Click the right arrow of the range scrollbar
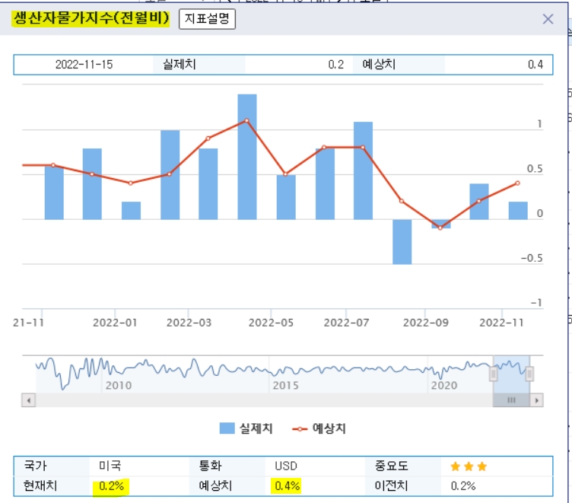The width and height of the screenshot is (572, 503). point(536,400)
